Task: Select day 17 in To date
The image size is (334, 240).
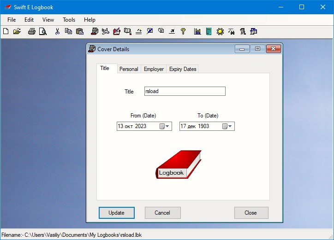Action: 183,126
